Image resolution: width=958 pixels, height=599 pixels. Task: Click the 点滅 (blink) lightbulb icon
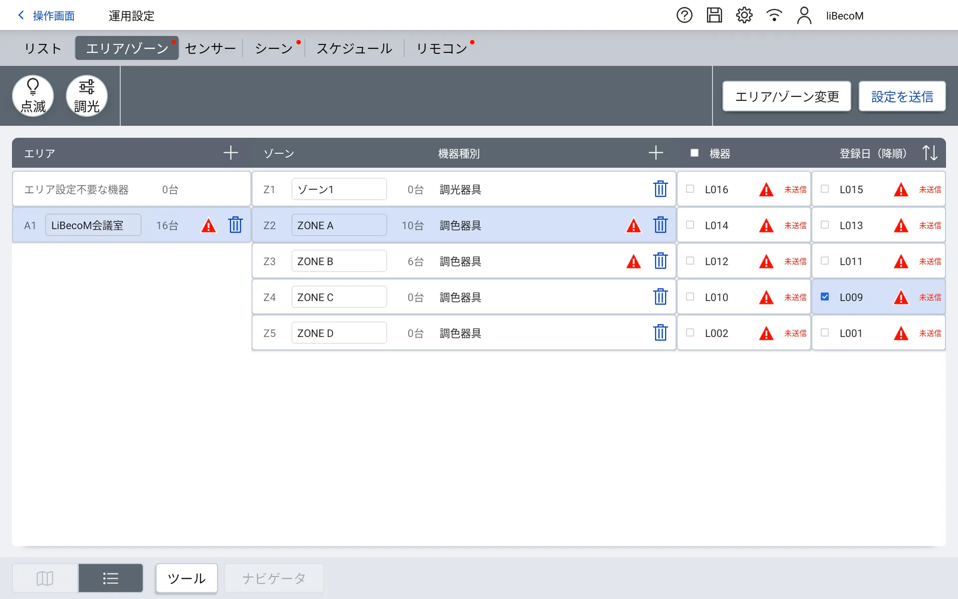click(33, 95)
